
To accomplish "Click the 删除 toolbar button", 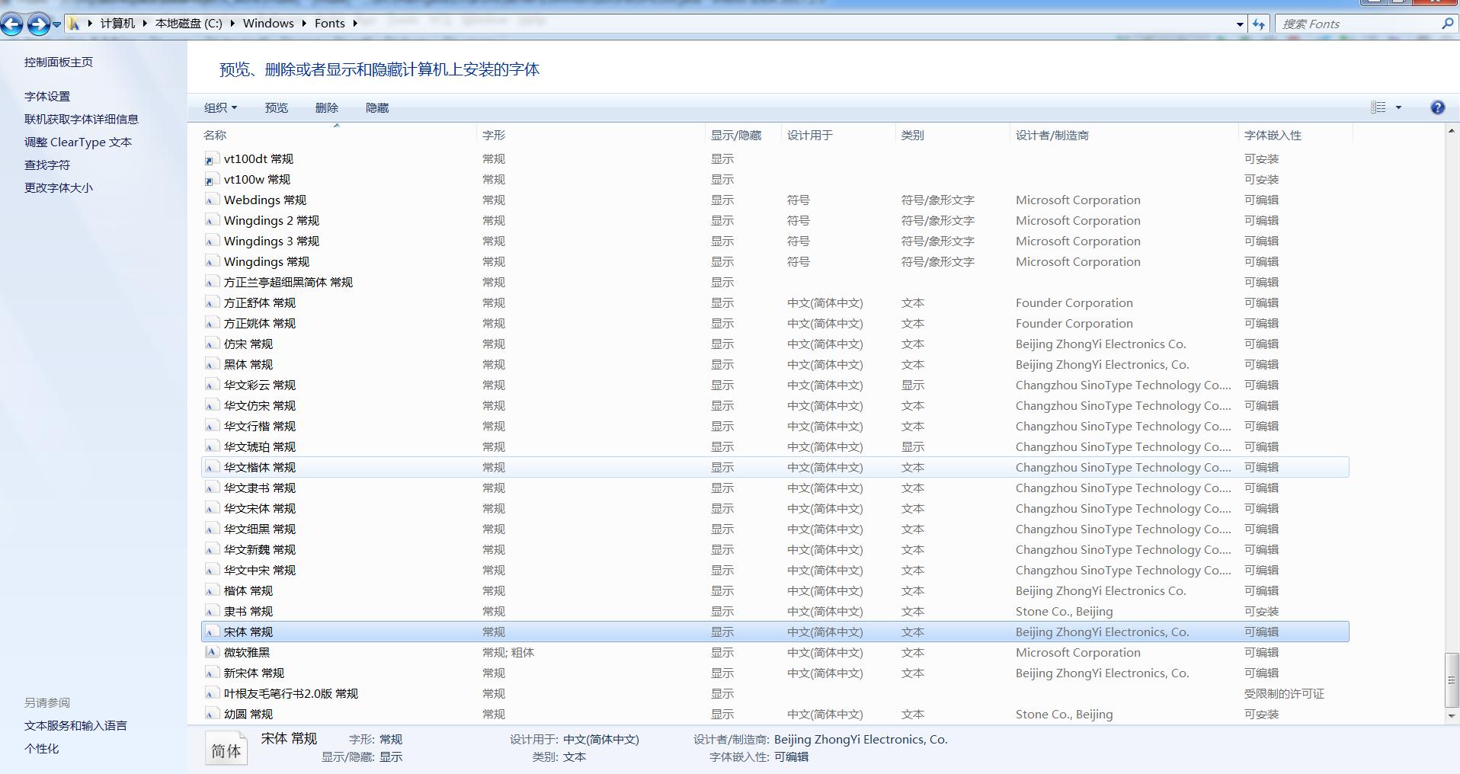I will pos(327,107).
